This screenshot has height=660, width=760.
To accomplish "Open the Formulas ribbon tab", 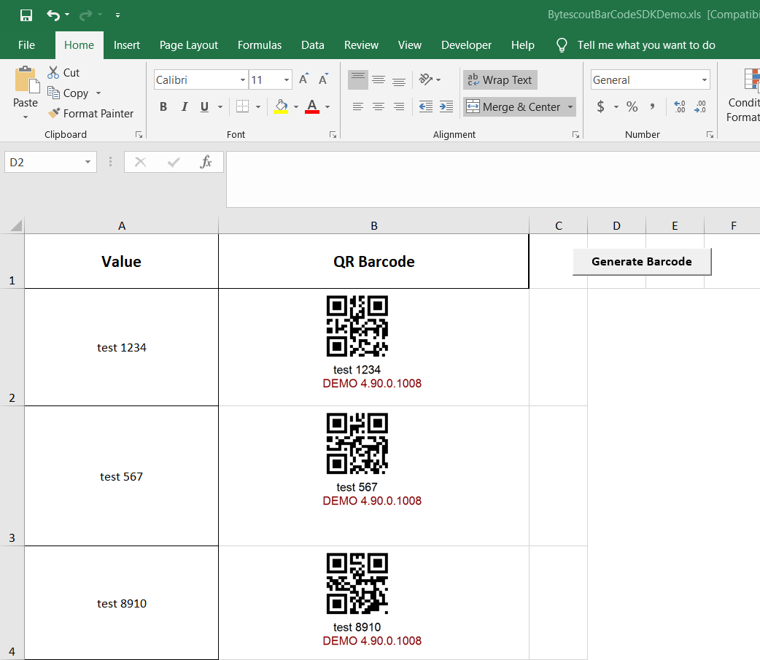I will 260,45.
